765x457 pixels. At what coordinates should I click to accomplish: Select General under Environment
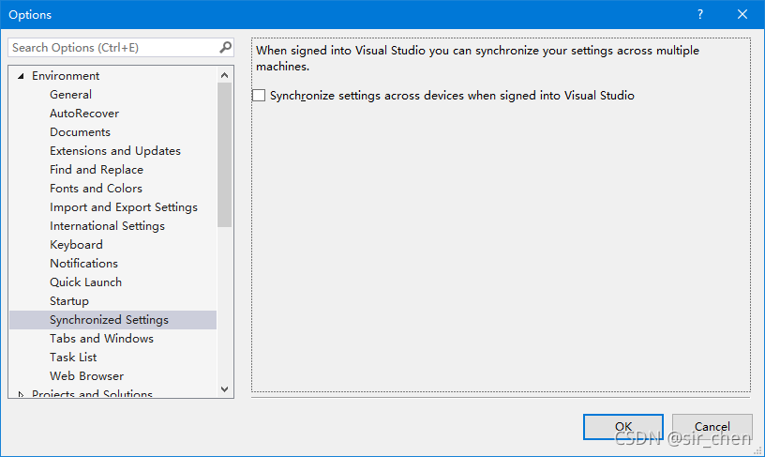pos(70,94)
